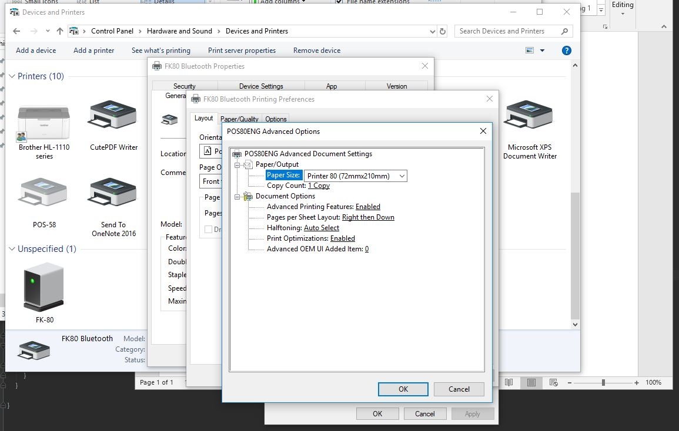Open the Options tab in Printing Preferences
Screen dimensions: 679x431
[x=276, y=119]
